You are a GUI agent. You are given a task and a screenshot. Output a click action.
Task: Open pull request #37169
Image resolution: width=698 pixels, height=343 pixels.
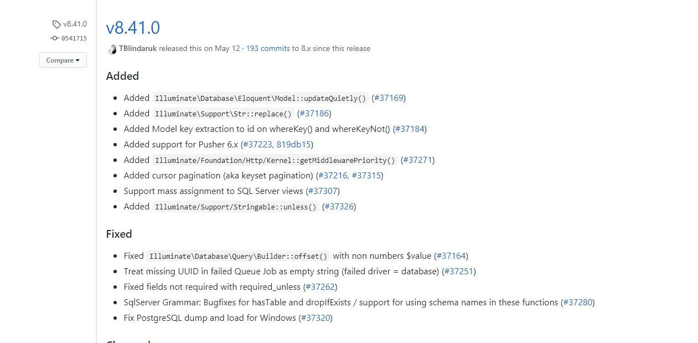point(389,98)
